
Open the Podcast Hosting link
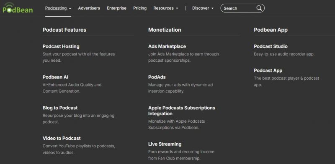(x=61, y=46)
